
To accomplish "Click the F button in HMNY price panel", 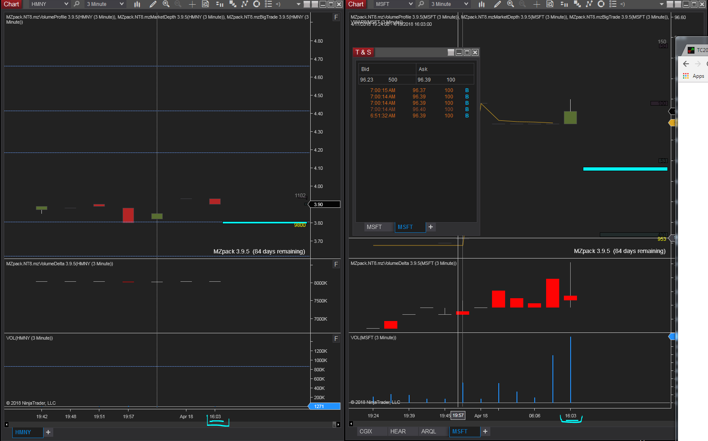I will point(336,17).
